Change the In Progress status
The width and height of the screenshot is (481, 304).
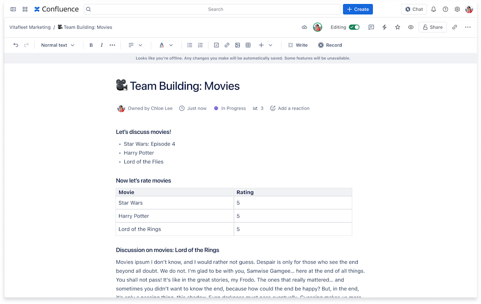coord(230,109)
